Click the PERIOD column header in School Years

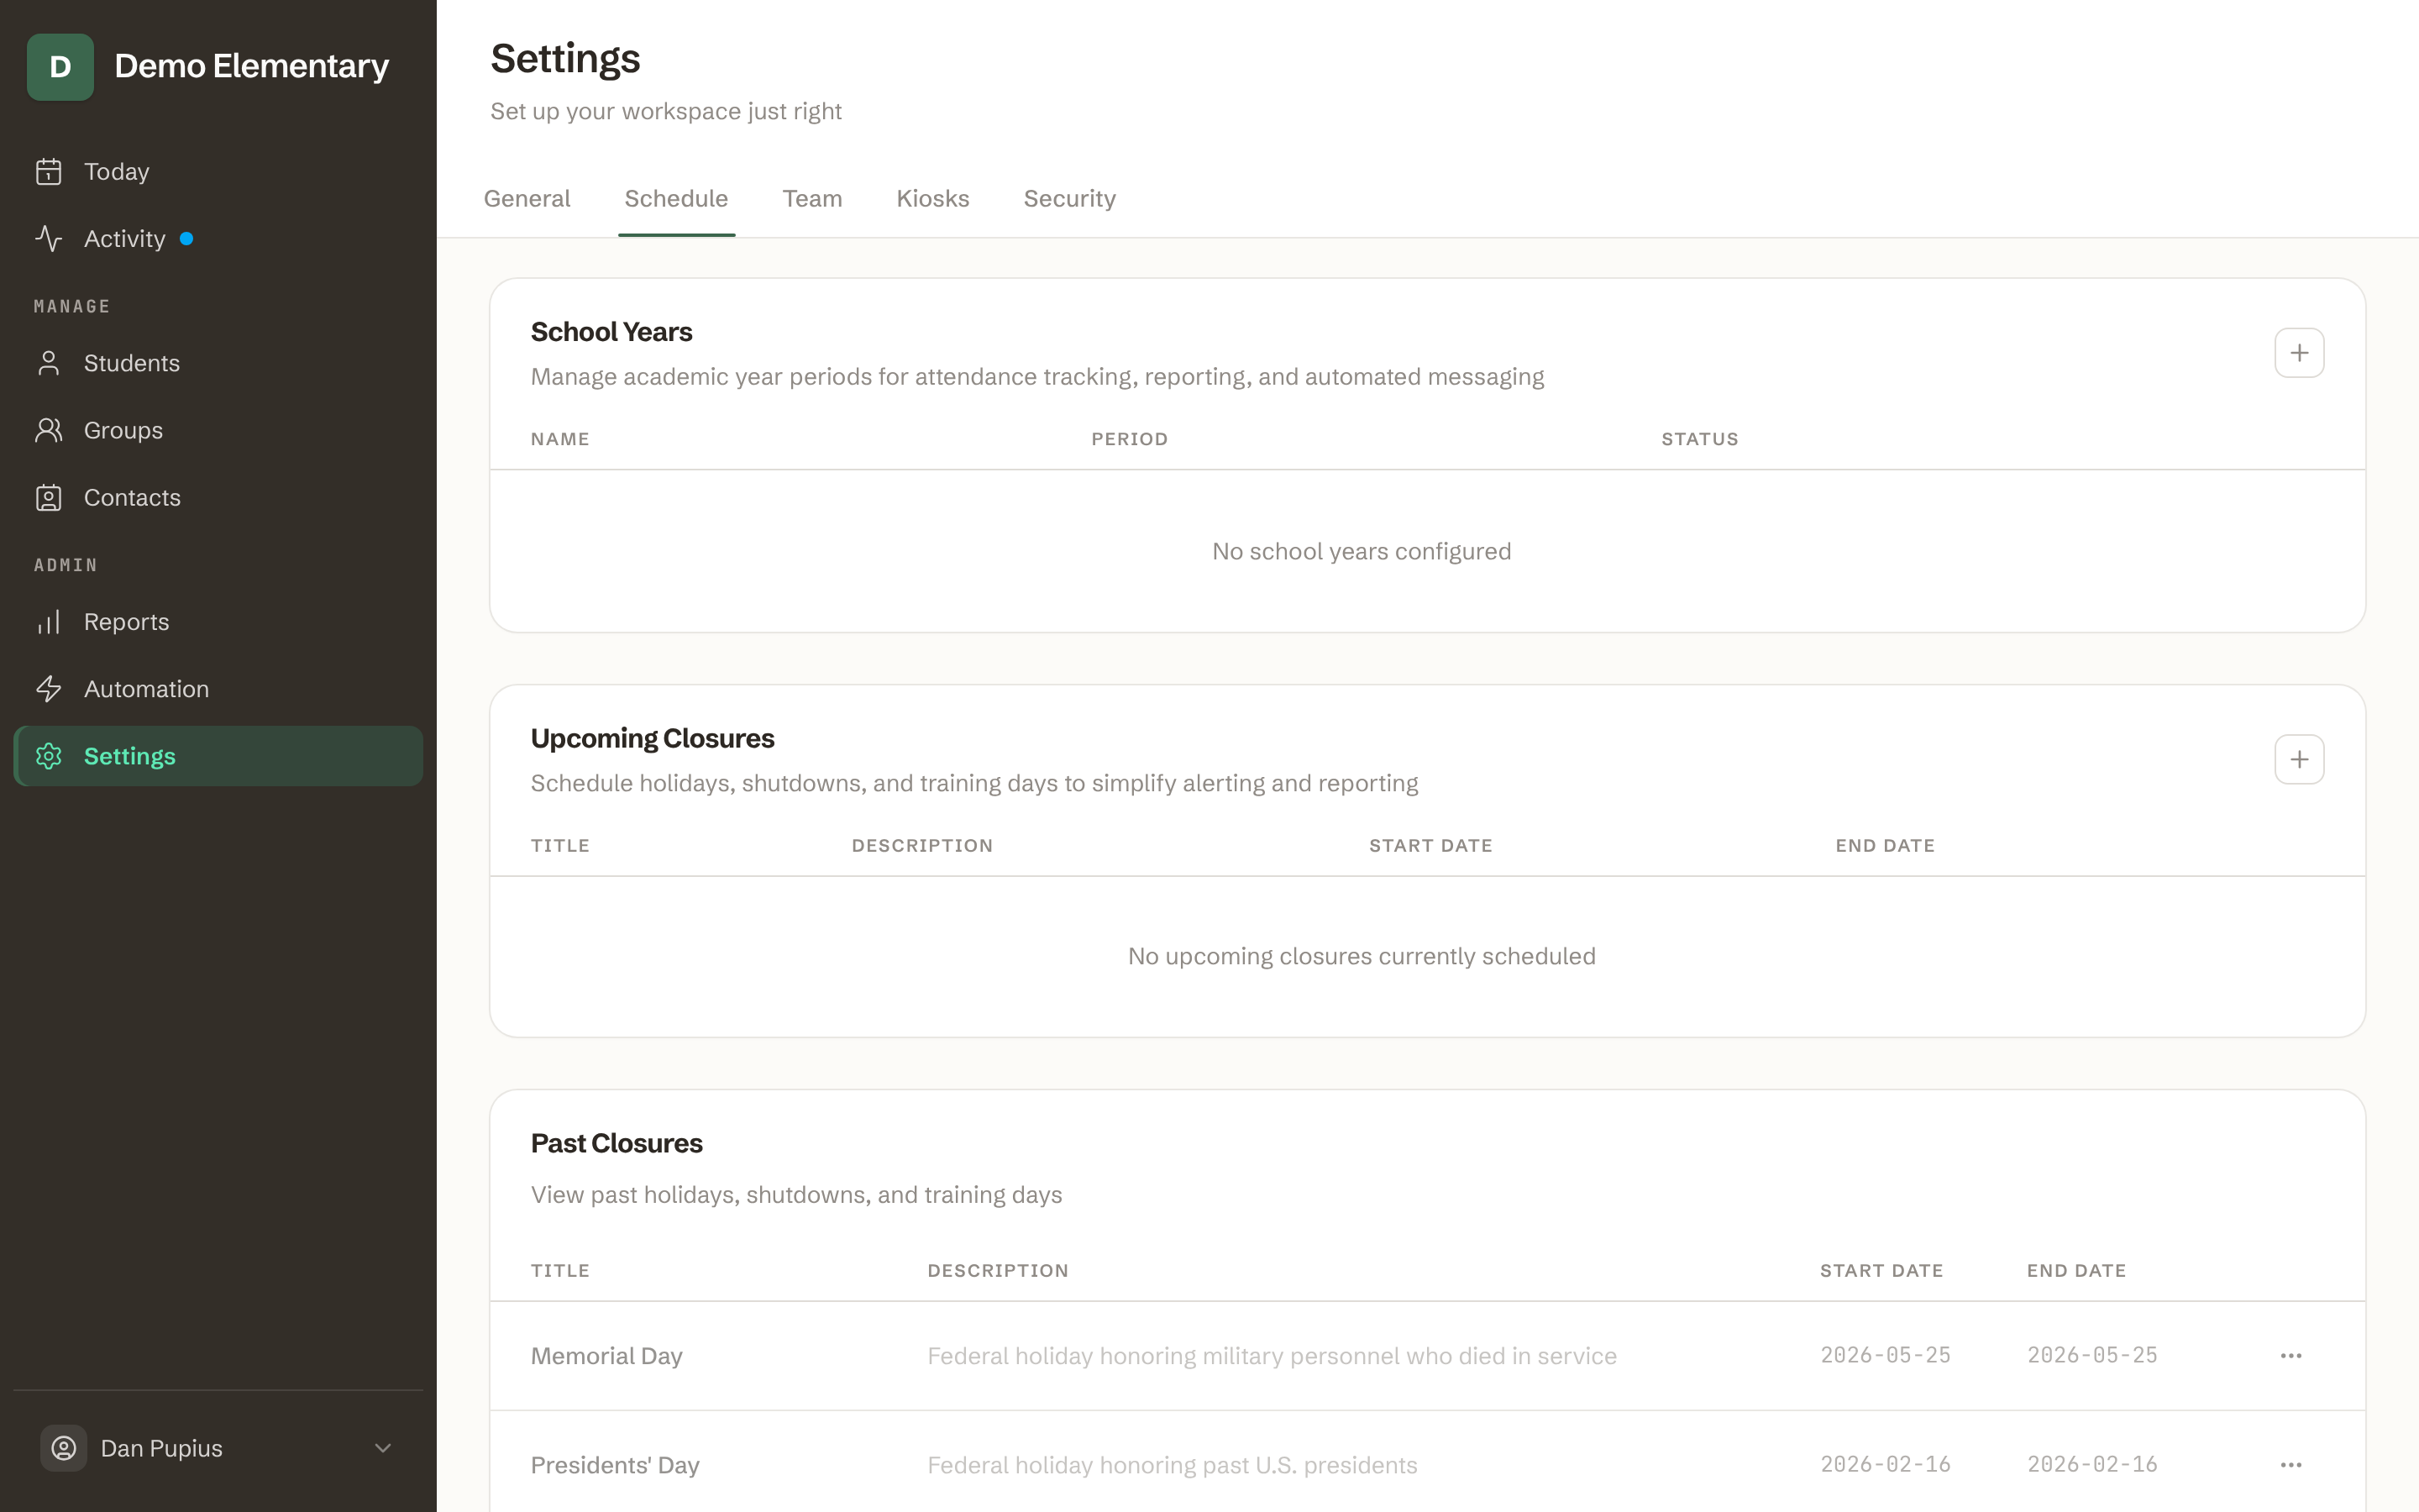point(1130,439)
